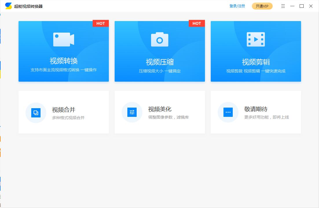Image resolution: width=319 pixels, height=208 pixels.
Task: Click the three-dots icon for 敬请期待
Action: 228,112
